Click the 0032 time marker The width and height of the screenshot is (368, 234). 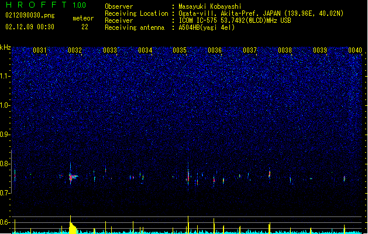coord(75,50)
